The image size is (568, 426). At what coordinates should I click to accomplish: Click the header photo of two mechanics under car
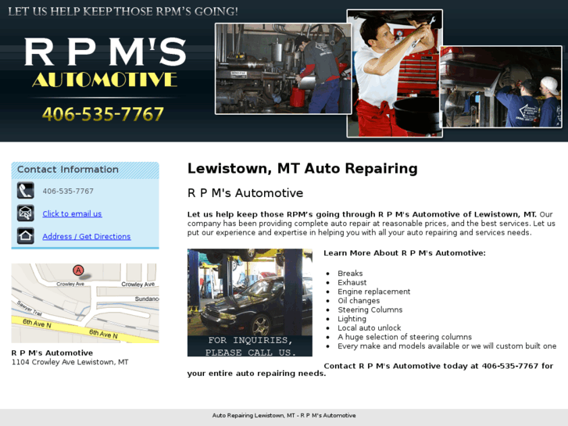click(501, 87)
